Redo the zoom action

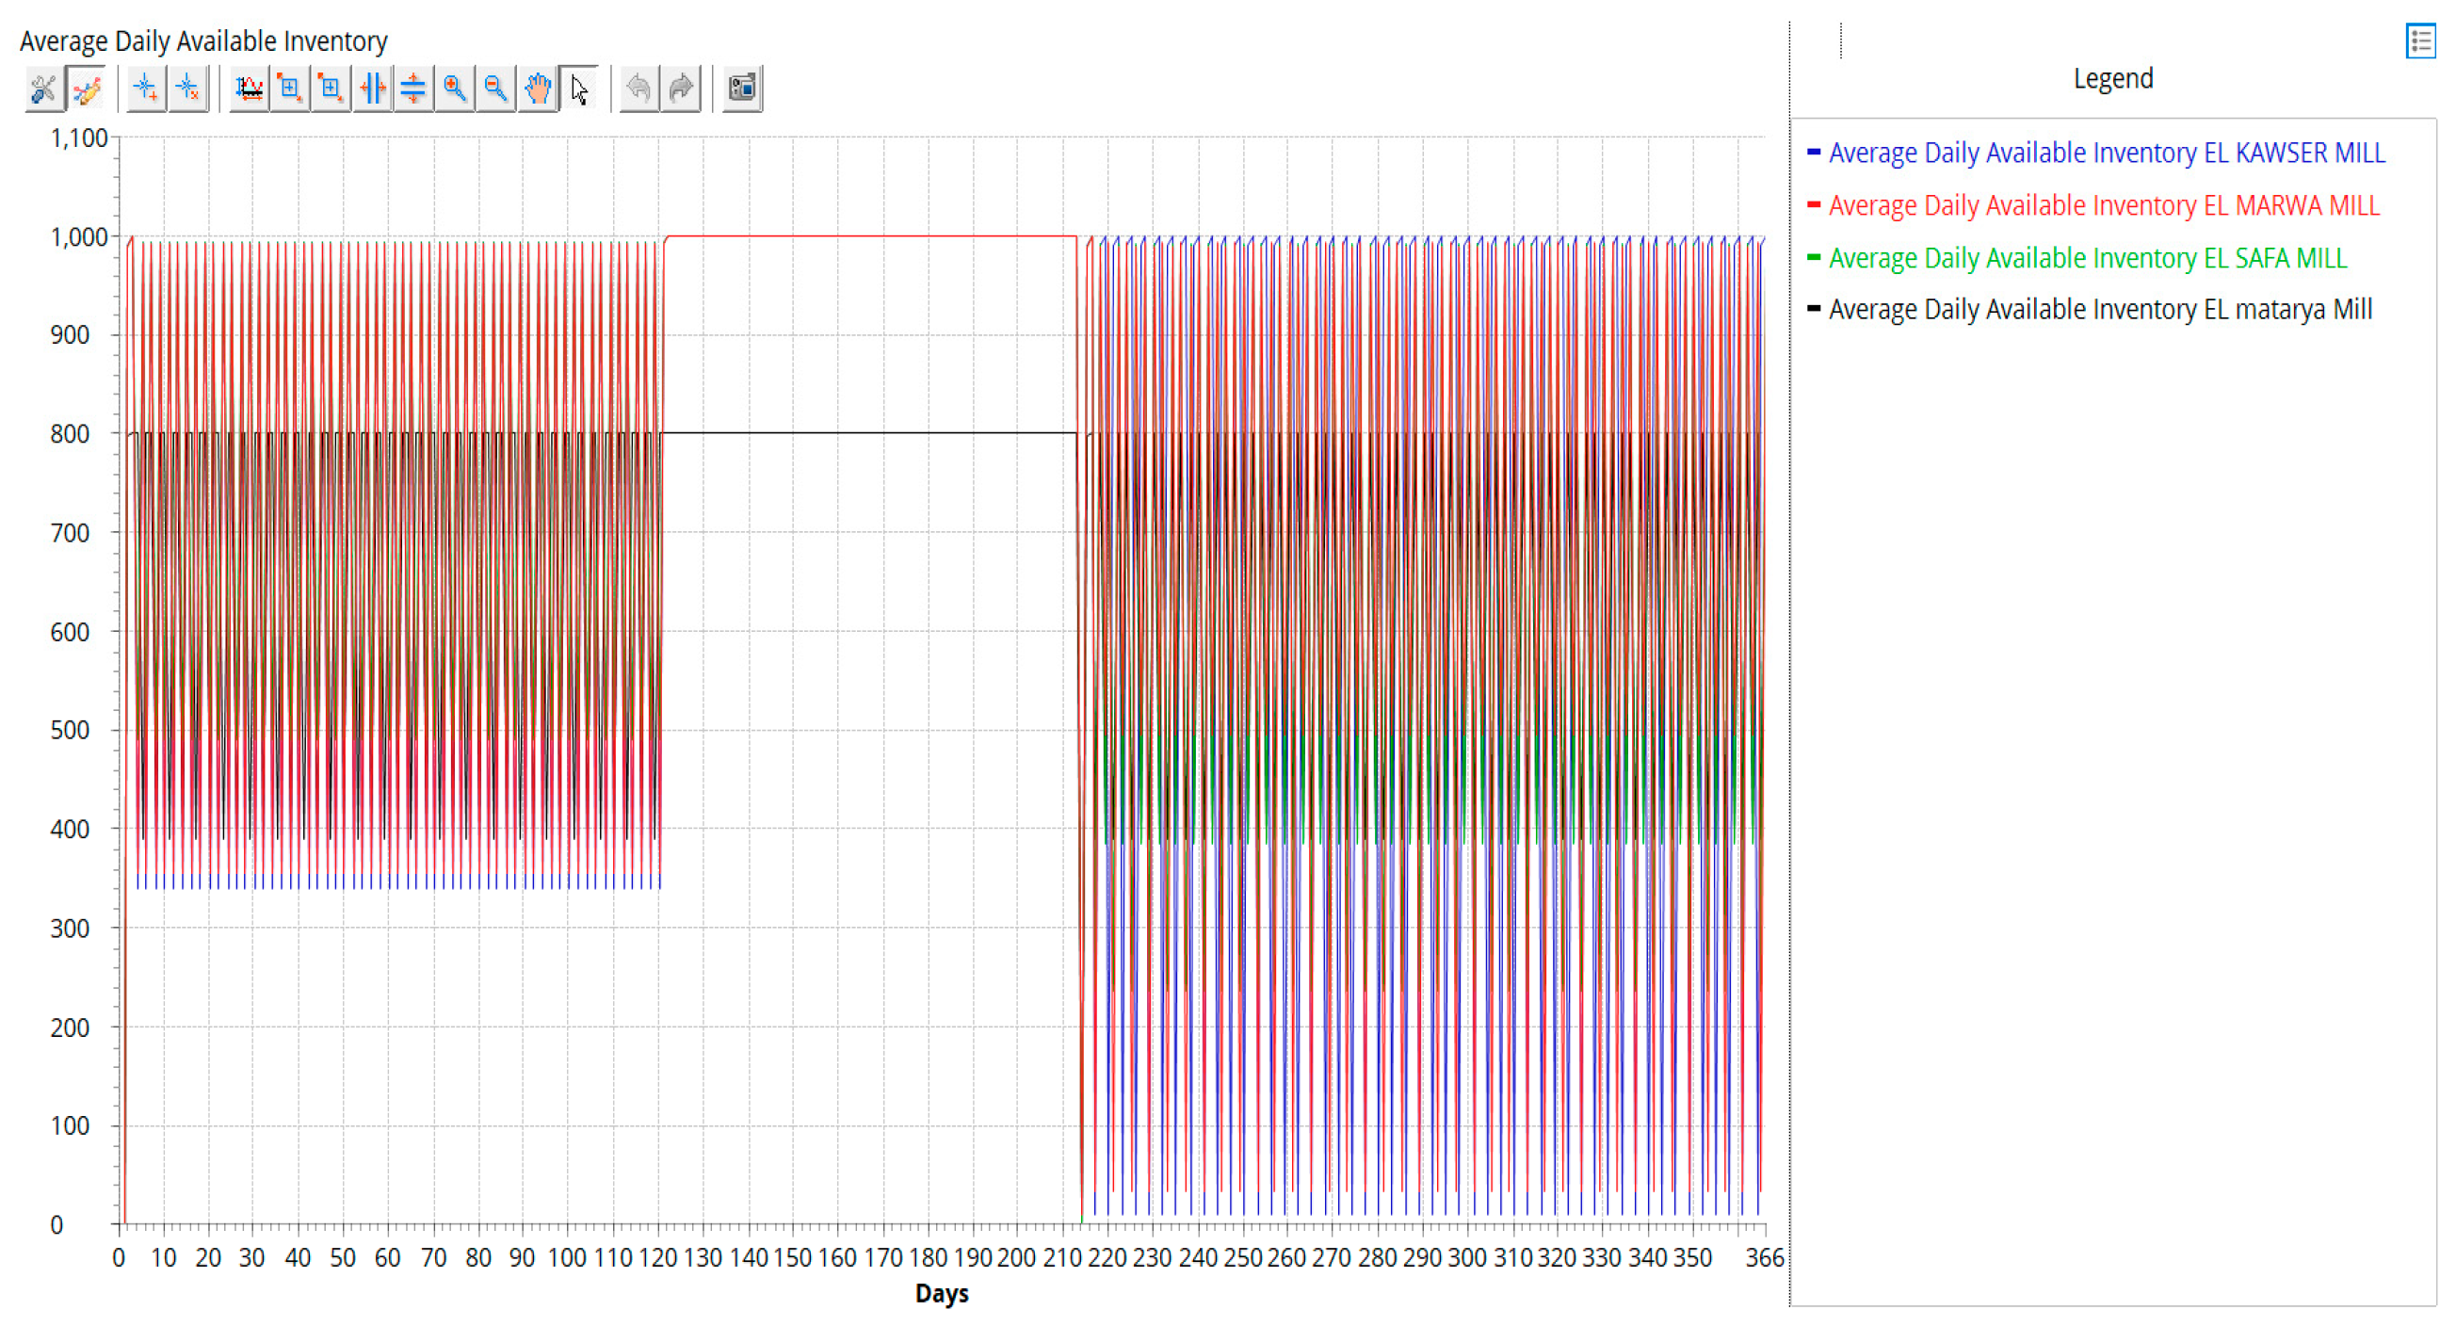(x=681, y=89)
